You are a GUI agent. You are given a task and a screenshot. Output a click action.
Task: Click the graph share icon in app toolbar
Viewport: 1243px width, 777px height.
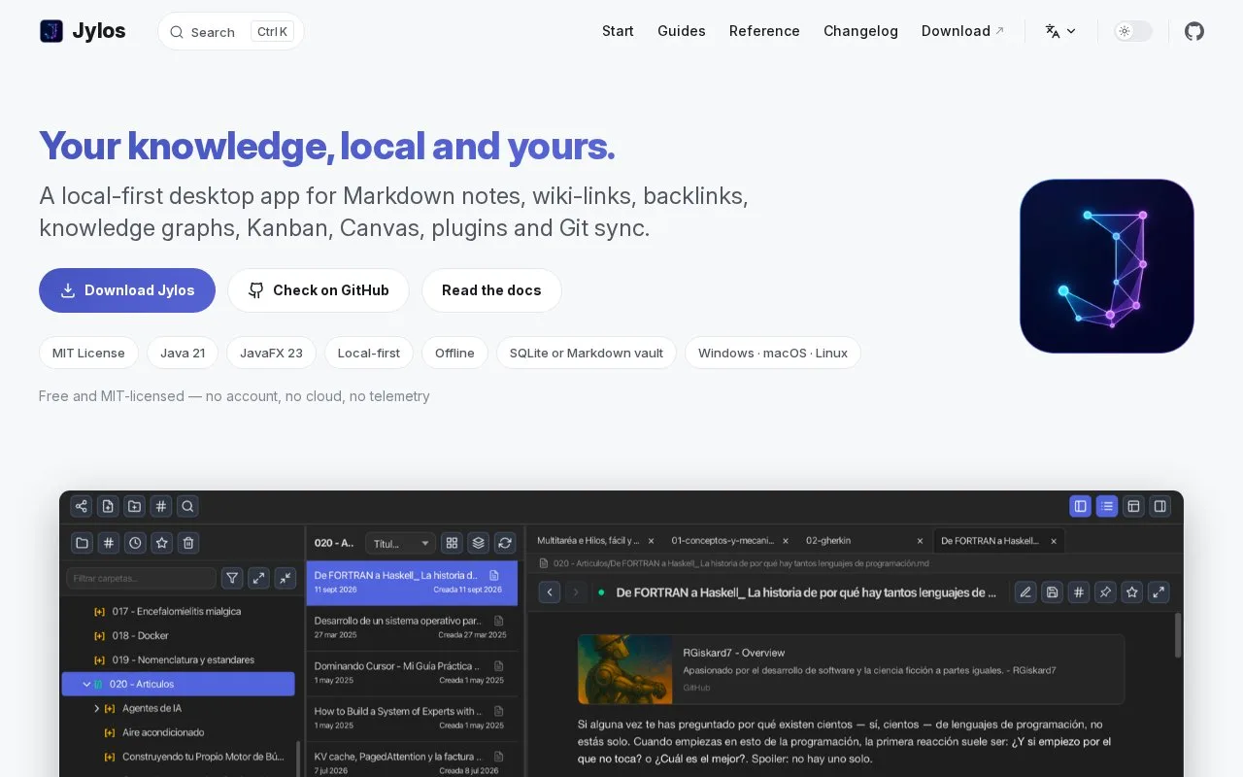click(82, 506)
